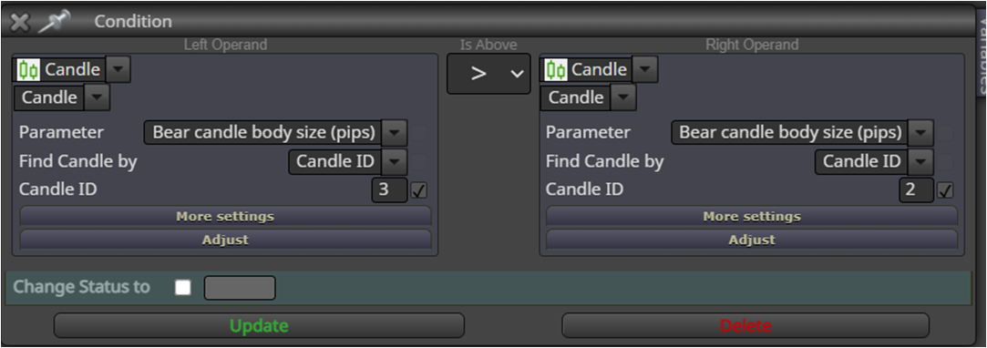This screenshot has height=348, width=987.
Task: Open the right operand Candle type dropdown arrow
Action: [644, 69]
